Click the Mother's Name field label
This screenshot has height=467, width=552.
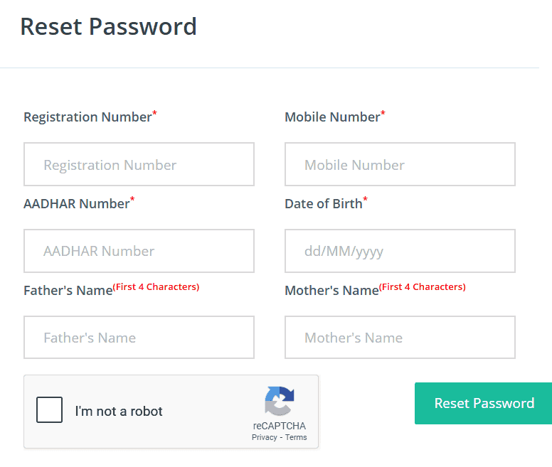(x=331, y=291)
